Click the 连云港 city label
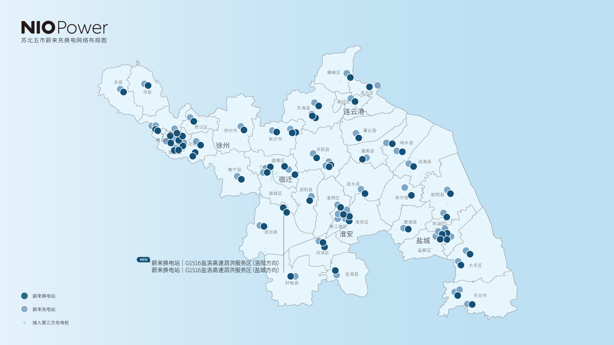This screenshot has width=614, height=345. pos(354,111)
